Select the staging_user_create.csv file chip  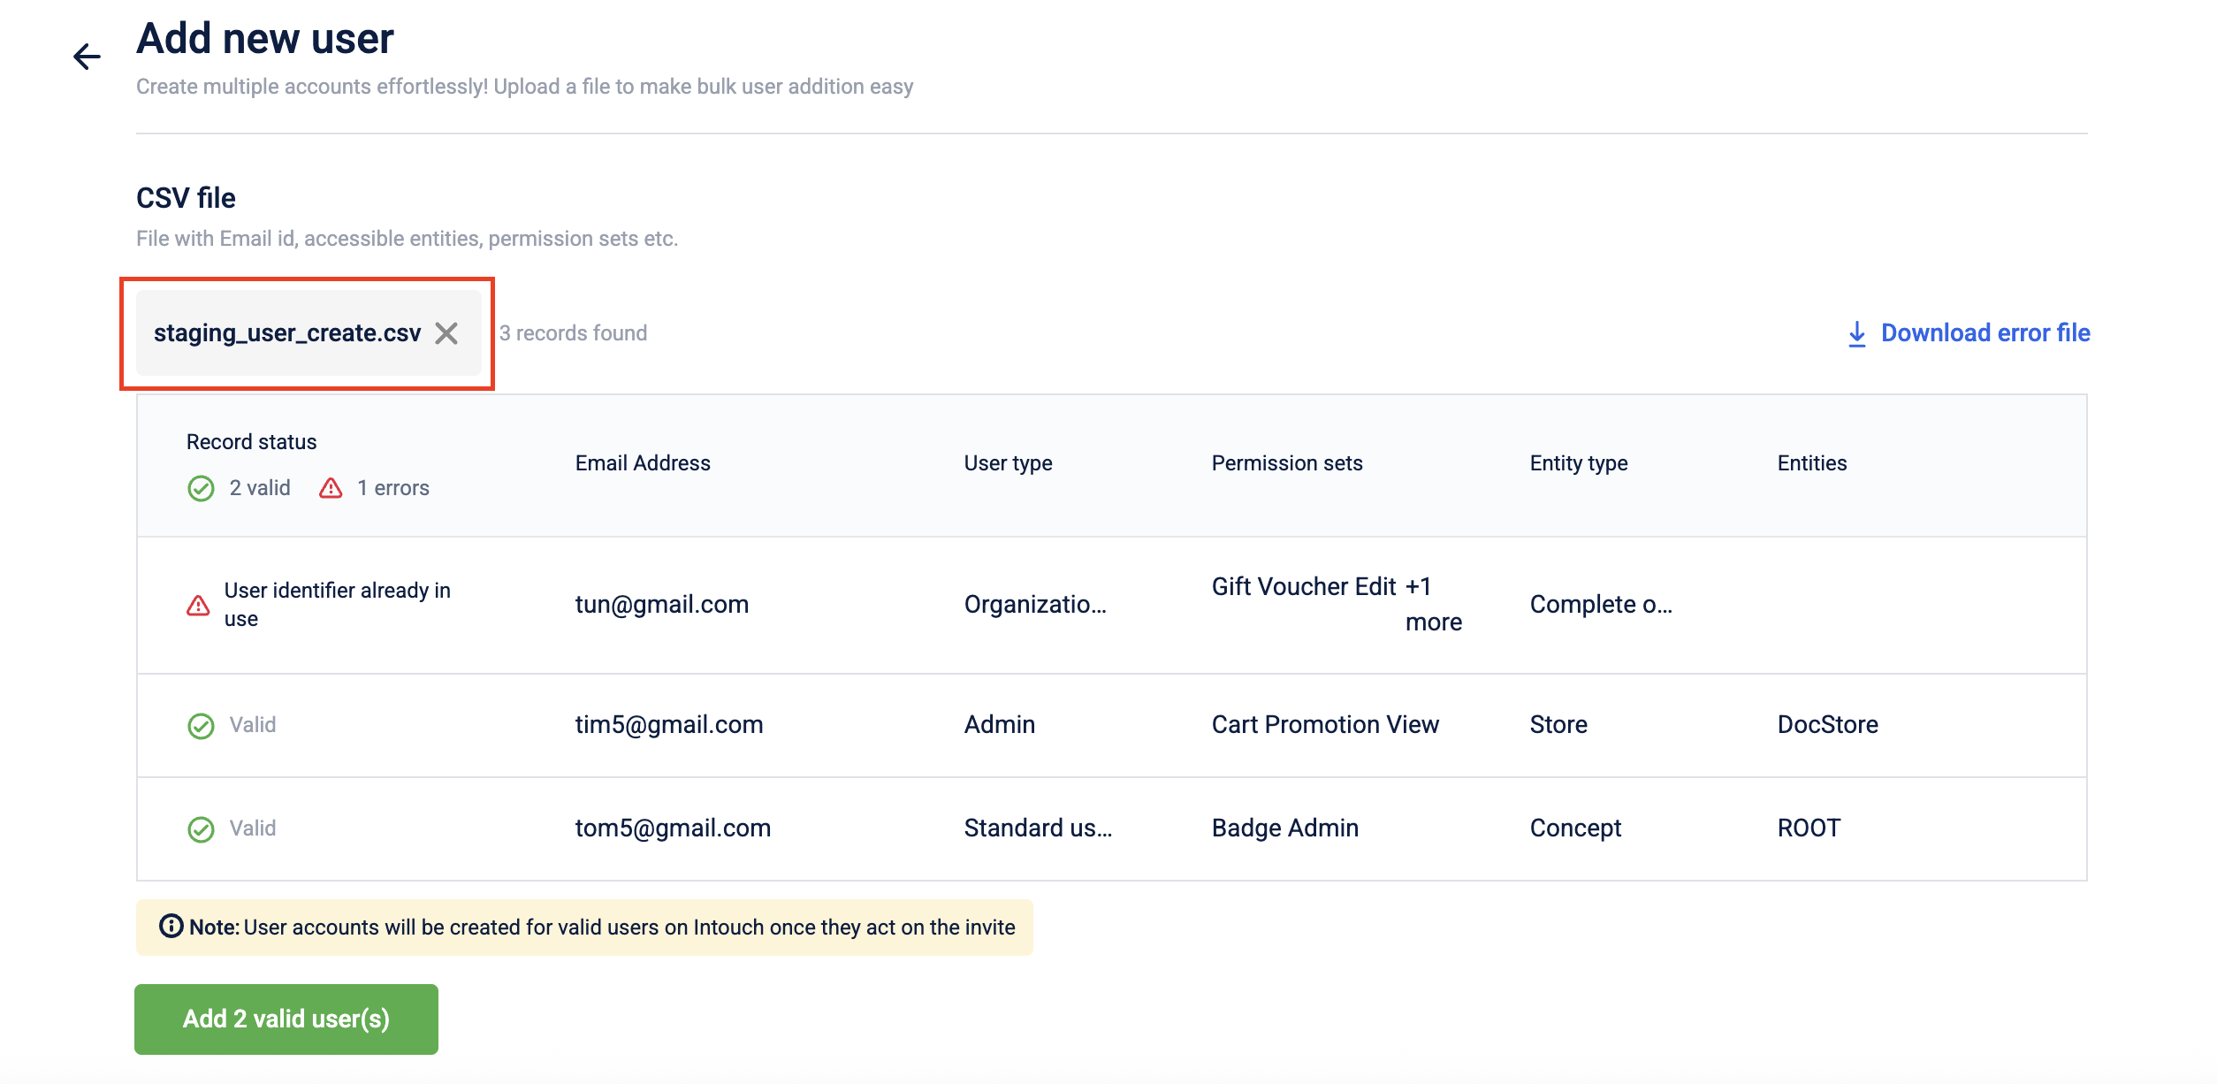pyautogui.click(x=286, y=333)
